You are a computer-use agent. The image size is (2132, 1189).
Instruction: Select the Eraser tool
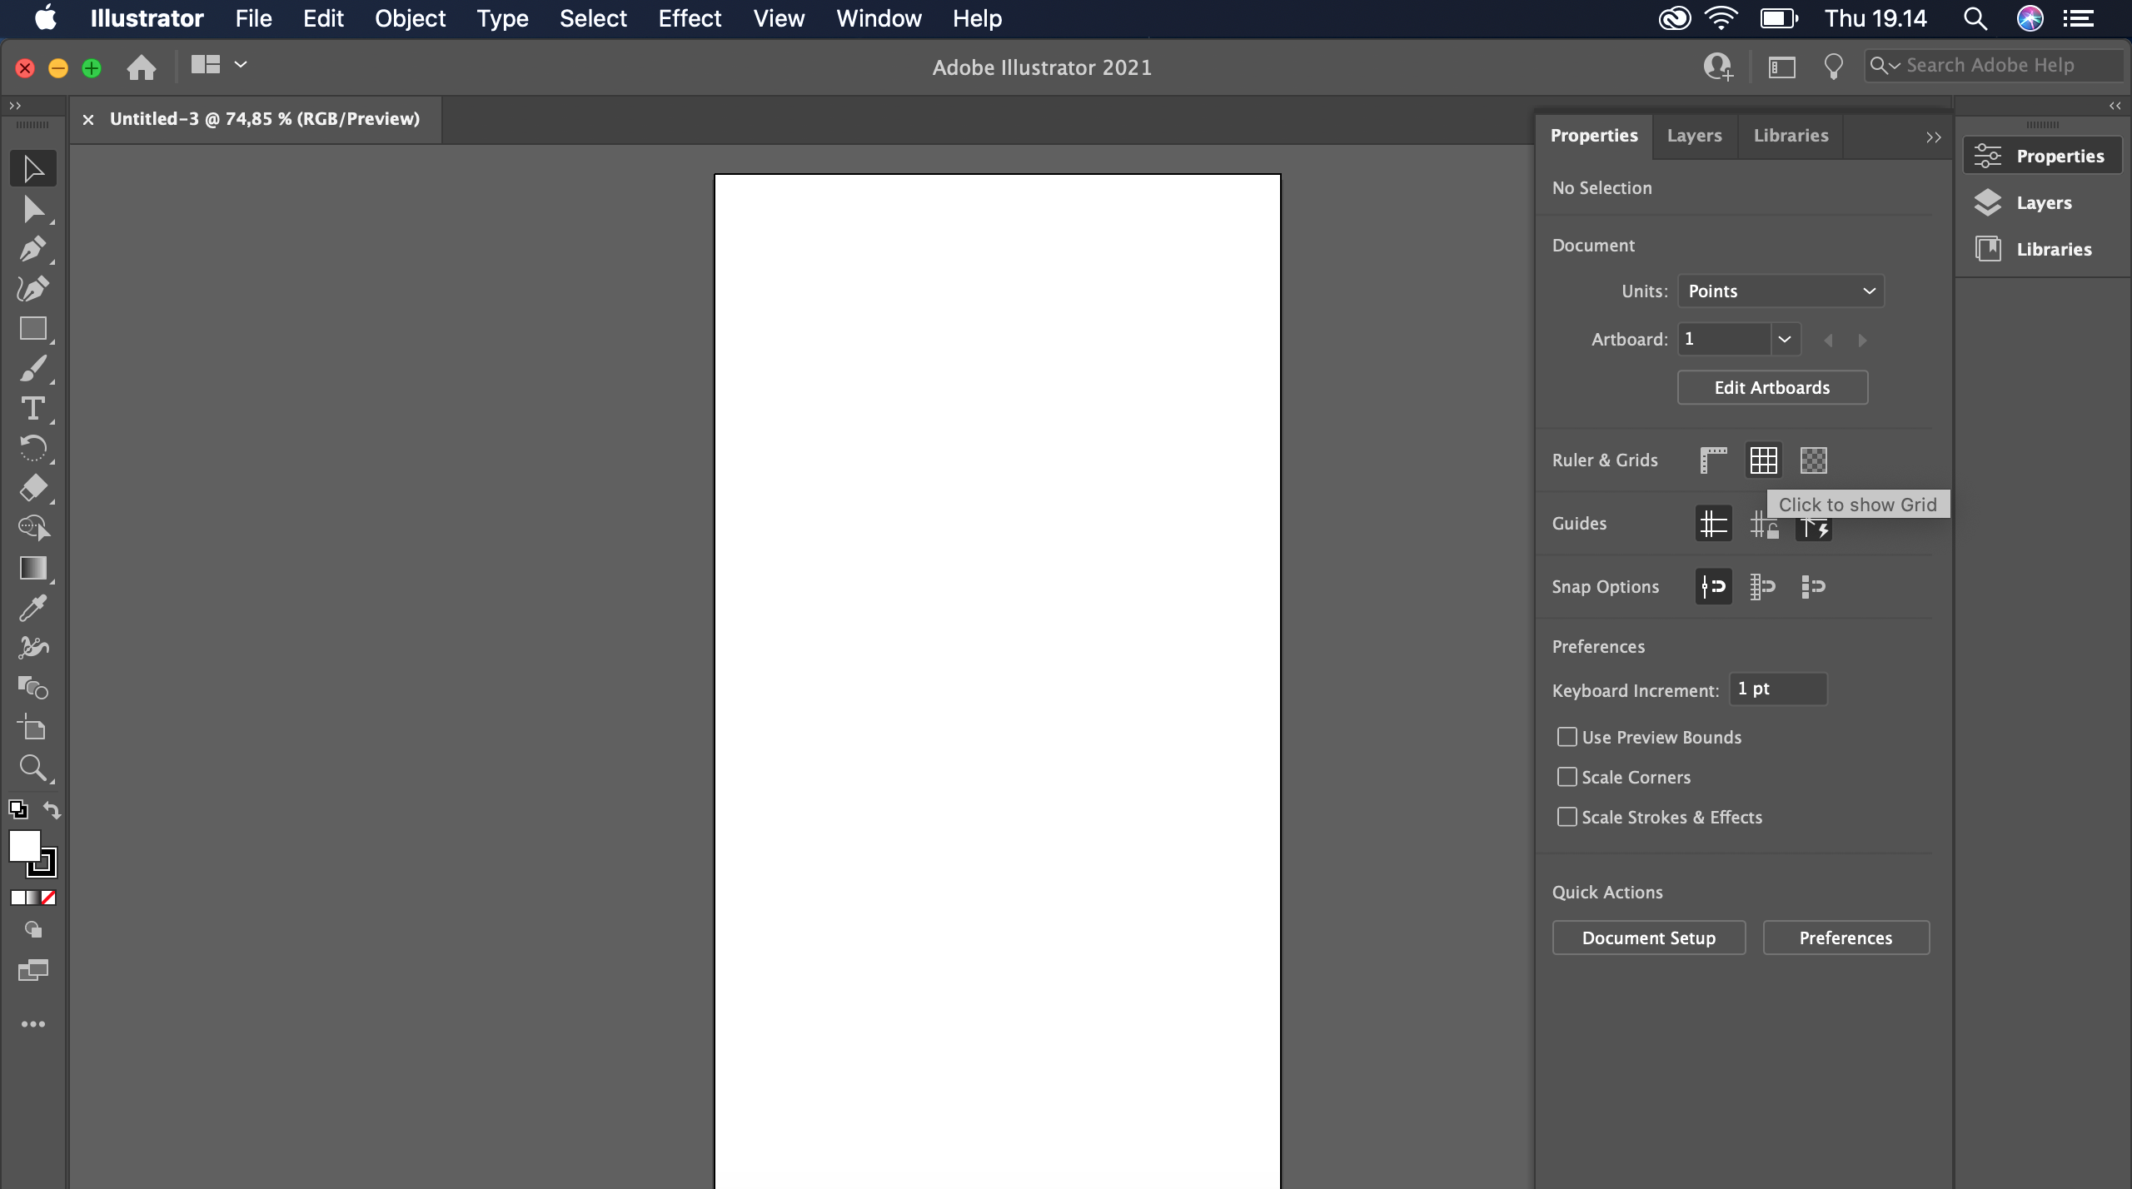pos(33,488)
